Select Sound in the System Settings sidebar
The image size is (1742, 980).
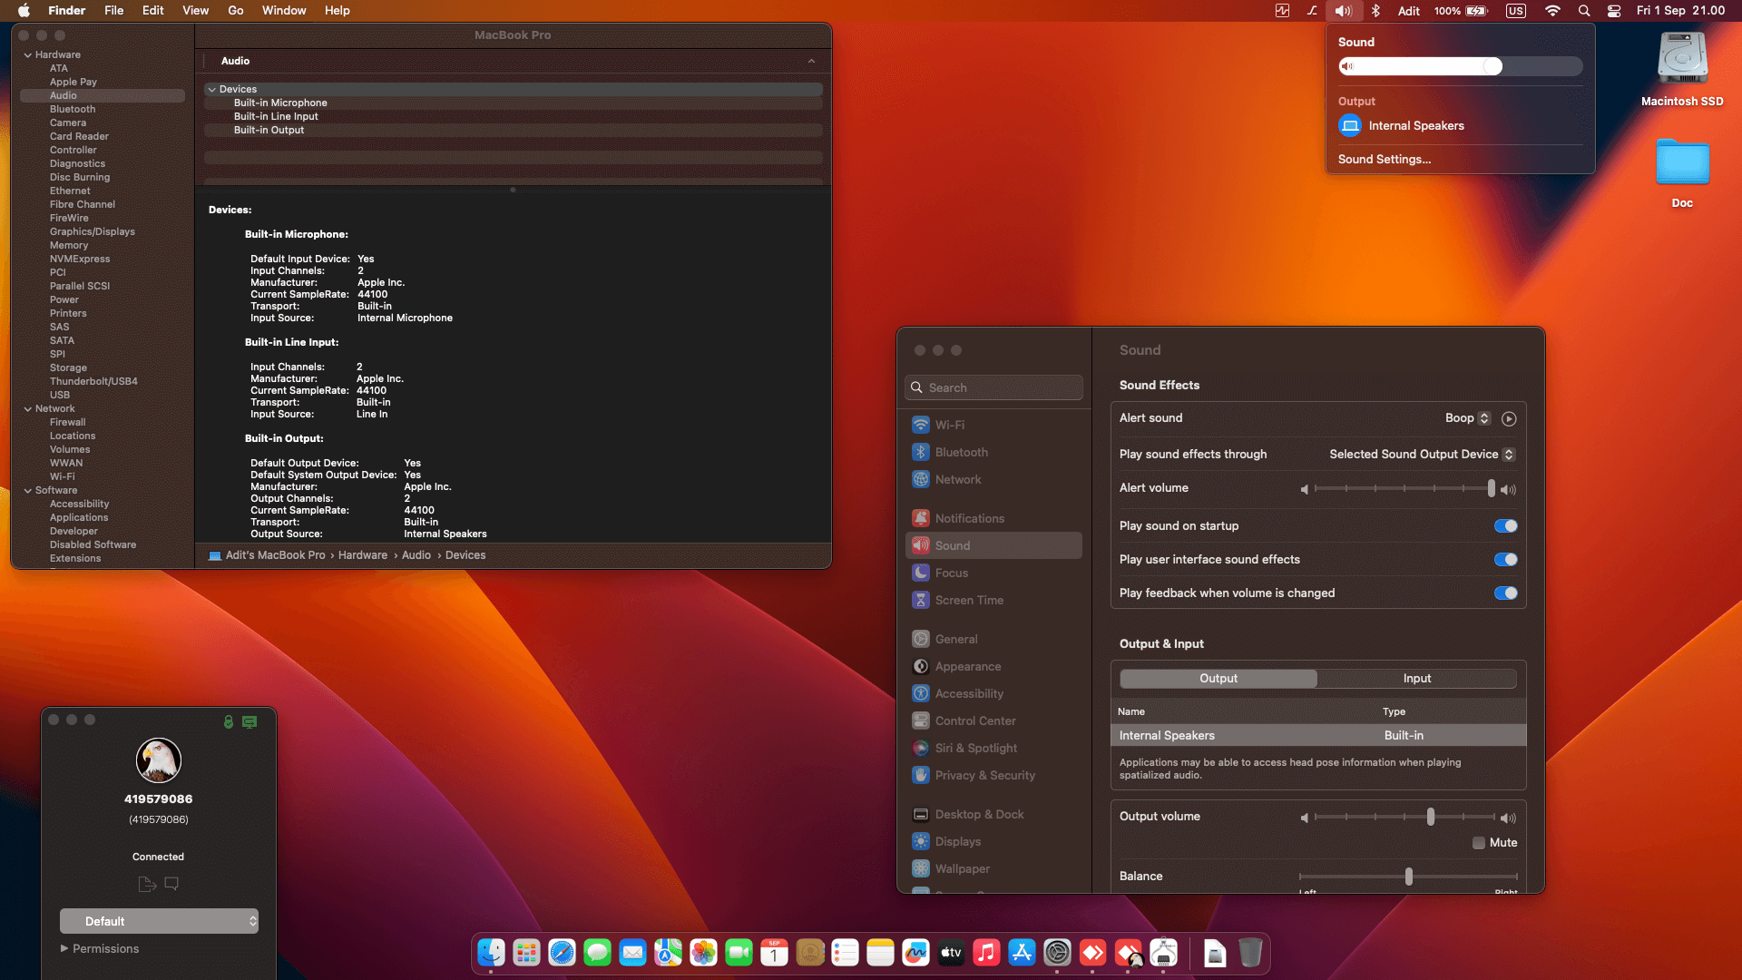pyautogui.click(x=953, y=545)
